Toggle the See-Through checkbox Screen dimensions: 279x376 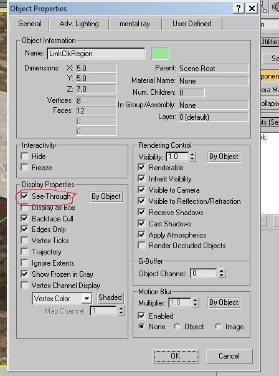coord(24,196)
